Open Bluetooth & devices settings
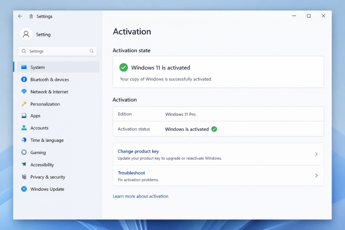This screenshot has width=345, height=230. click(49, 79)
